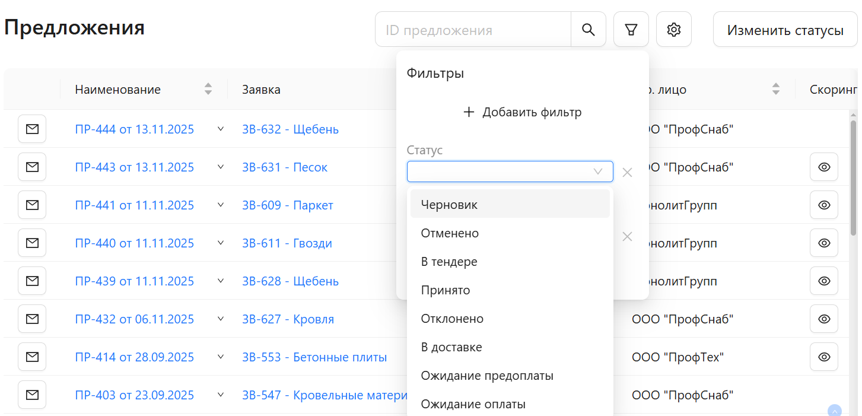The height and width of the screenshot is (416, 862).
Task: Toggle visibility eye for row ПР-440
Action: [x=823, y=243]
